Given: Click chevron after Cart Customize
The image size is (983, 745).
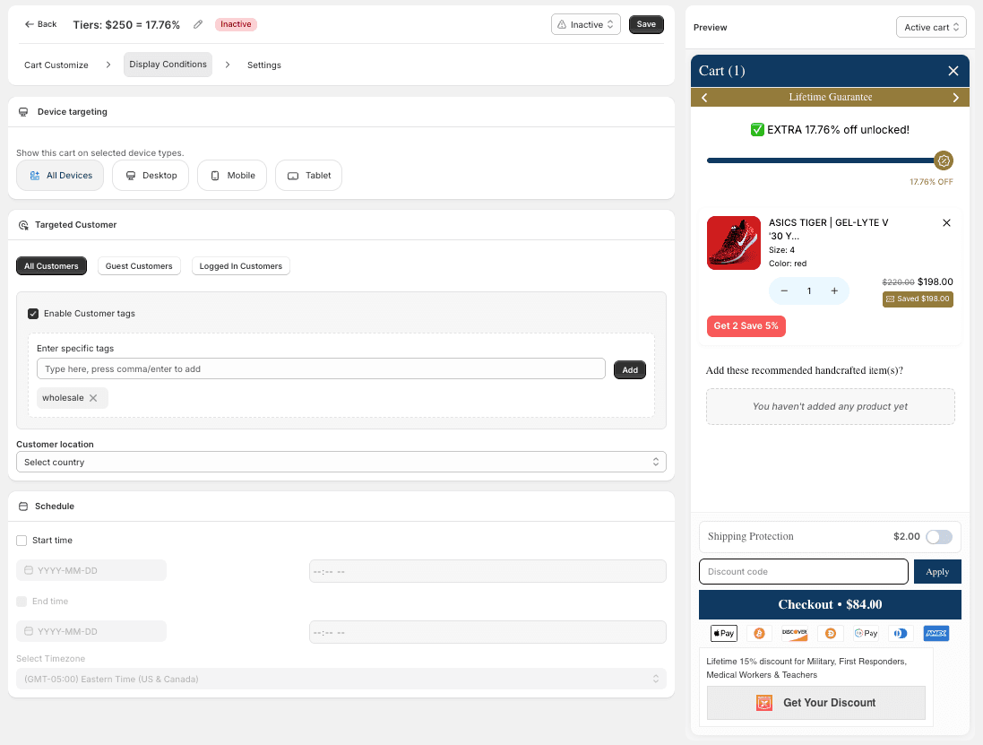Looking at the screenshot, I should coord(108,65).
